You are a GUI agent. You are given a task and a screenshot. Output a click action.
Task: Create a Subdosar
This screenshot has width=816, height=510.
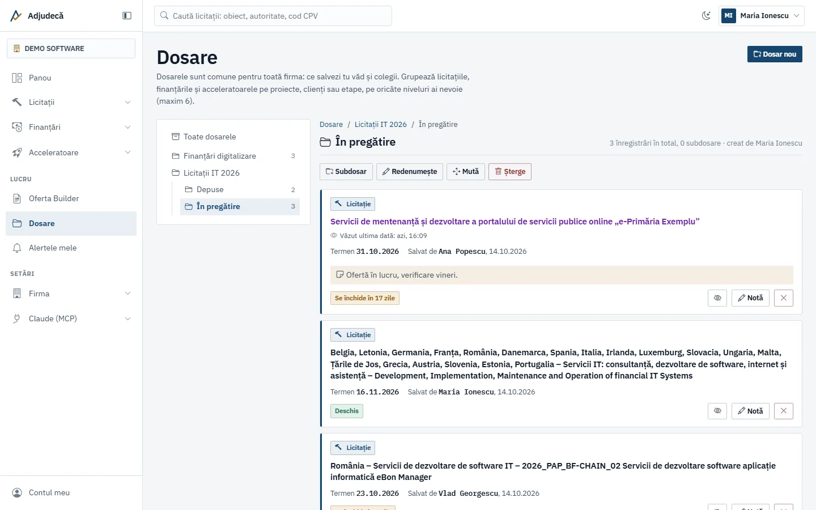(346, 172)
